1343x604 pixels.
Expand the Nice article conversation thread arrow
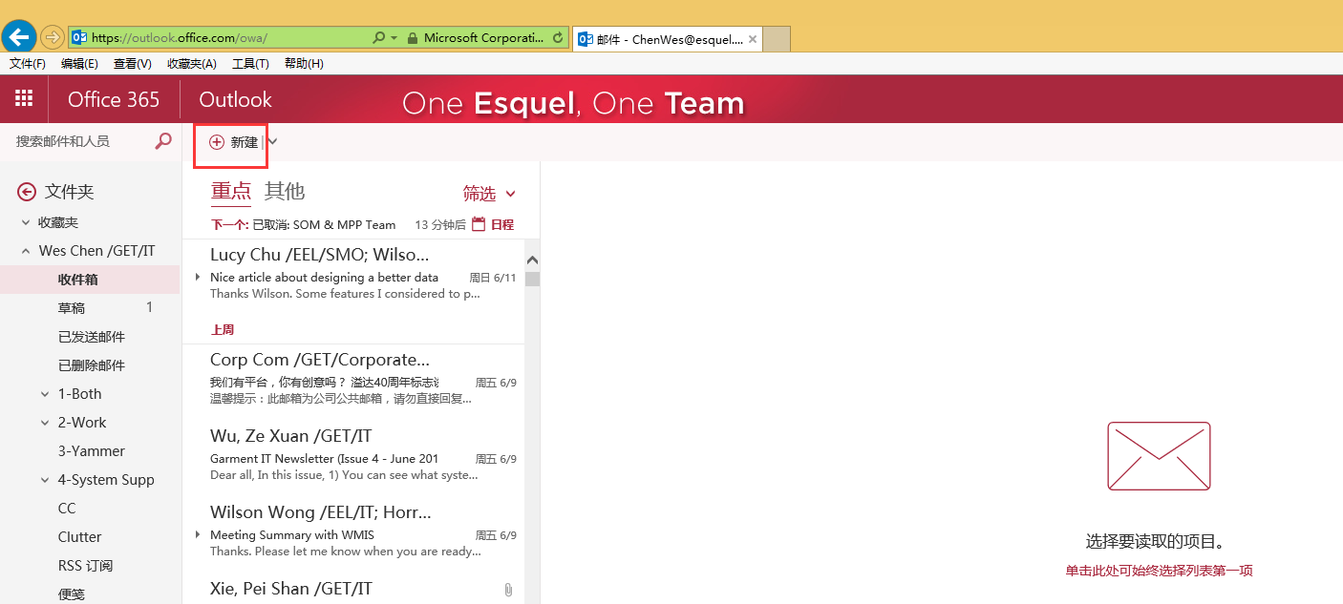coord(198,278)
